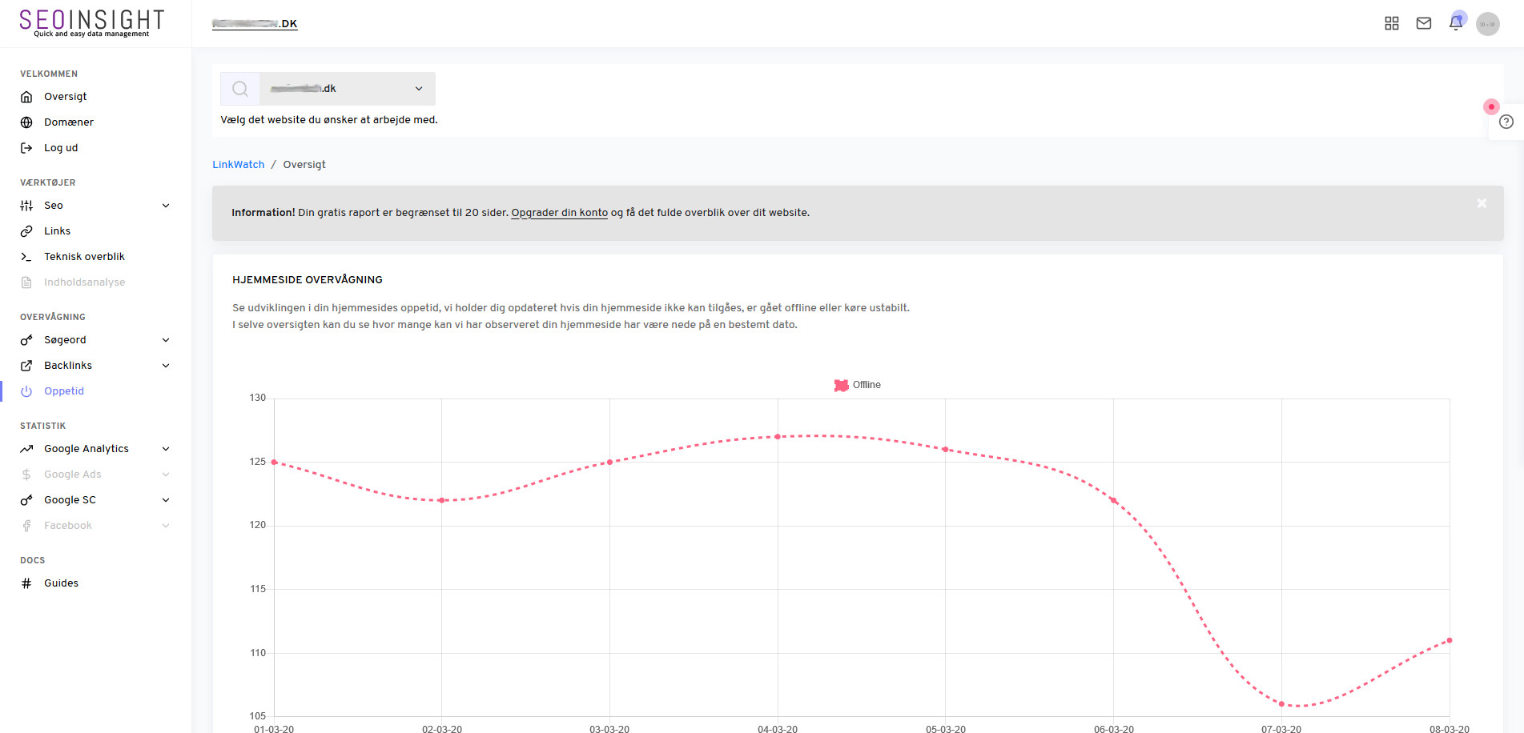Click the pink Offline legend swatch
Image resolution: width=1524 pixels, height=733 pixels.
(x=841, y=385)
